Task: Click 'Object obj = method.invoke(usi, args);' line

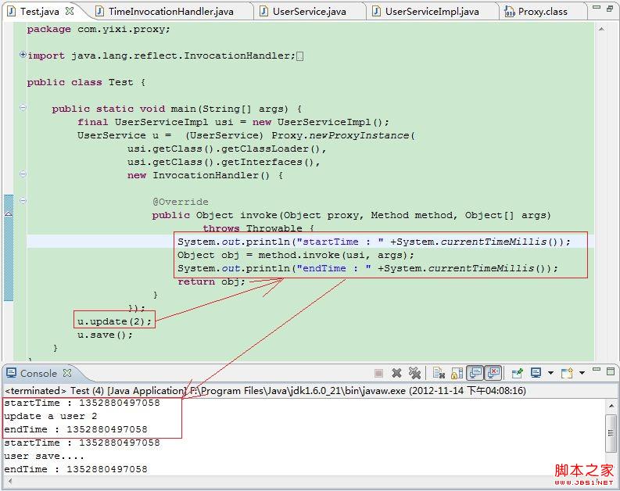Action: (296, 255)
